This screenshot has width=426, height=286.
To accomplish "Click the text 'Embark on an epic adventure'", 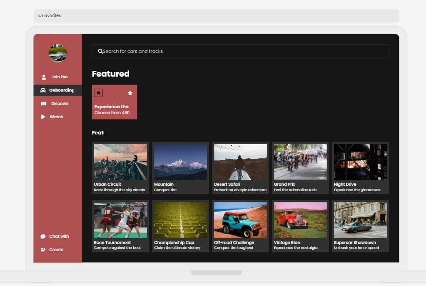I will pos(240,190).
